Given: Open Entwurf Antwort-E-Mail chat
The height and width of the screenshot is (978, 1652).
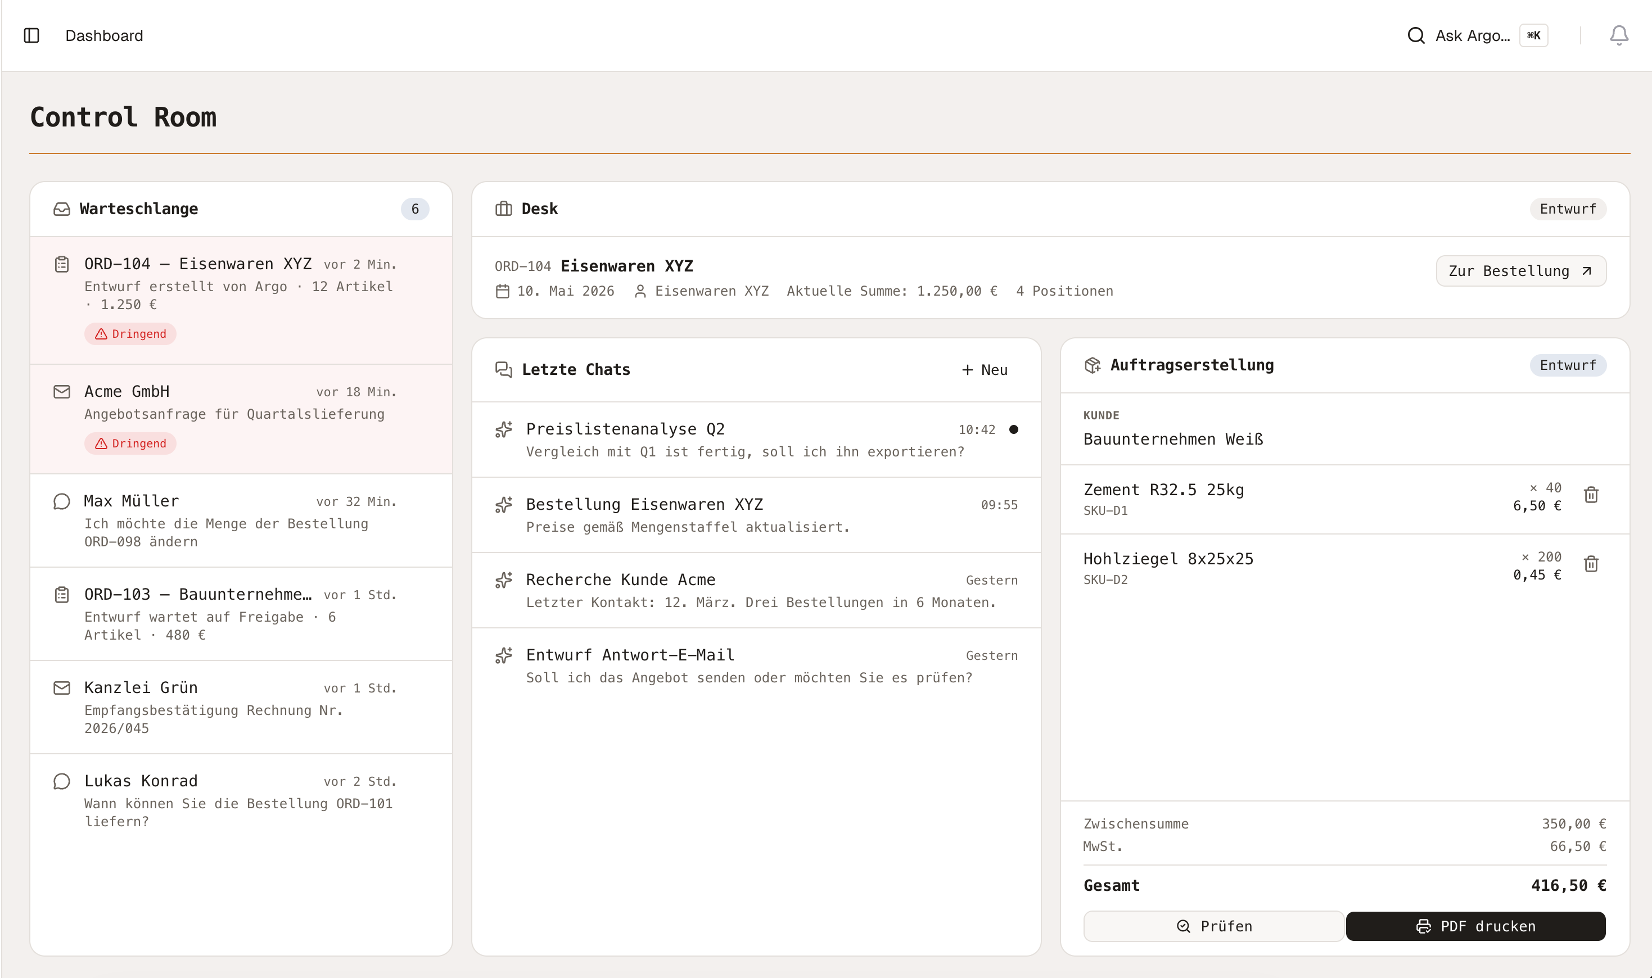Looking at the screenshot, I should pos(756,665).
